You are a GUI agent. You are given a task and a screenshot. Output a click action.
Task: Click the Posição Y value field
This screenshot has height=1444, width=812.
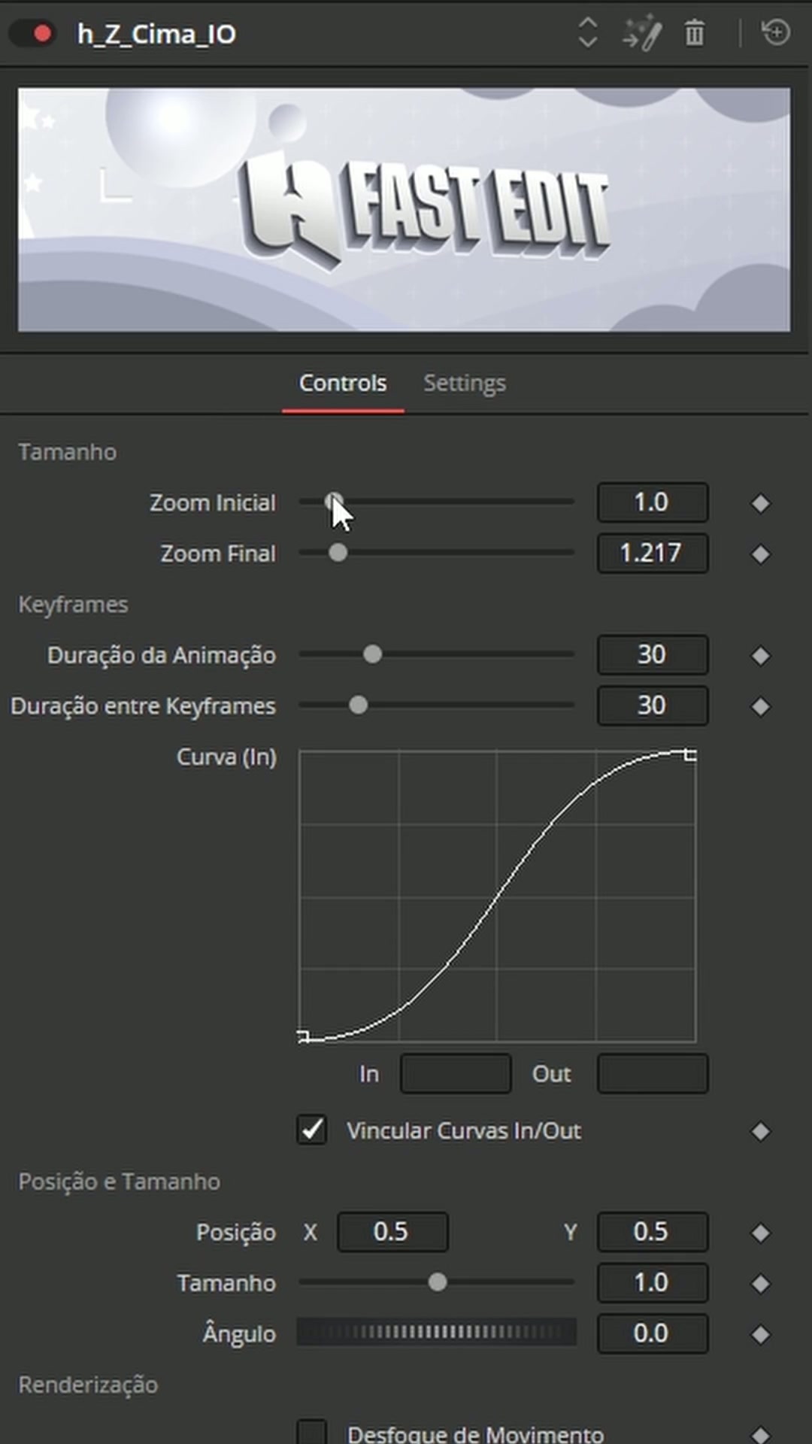[653, 1232]
